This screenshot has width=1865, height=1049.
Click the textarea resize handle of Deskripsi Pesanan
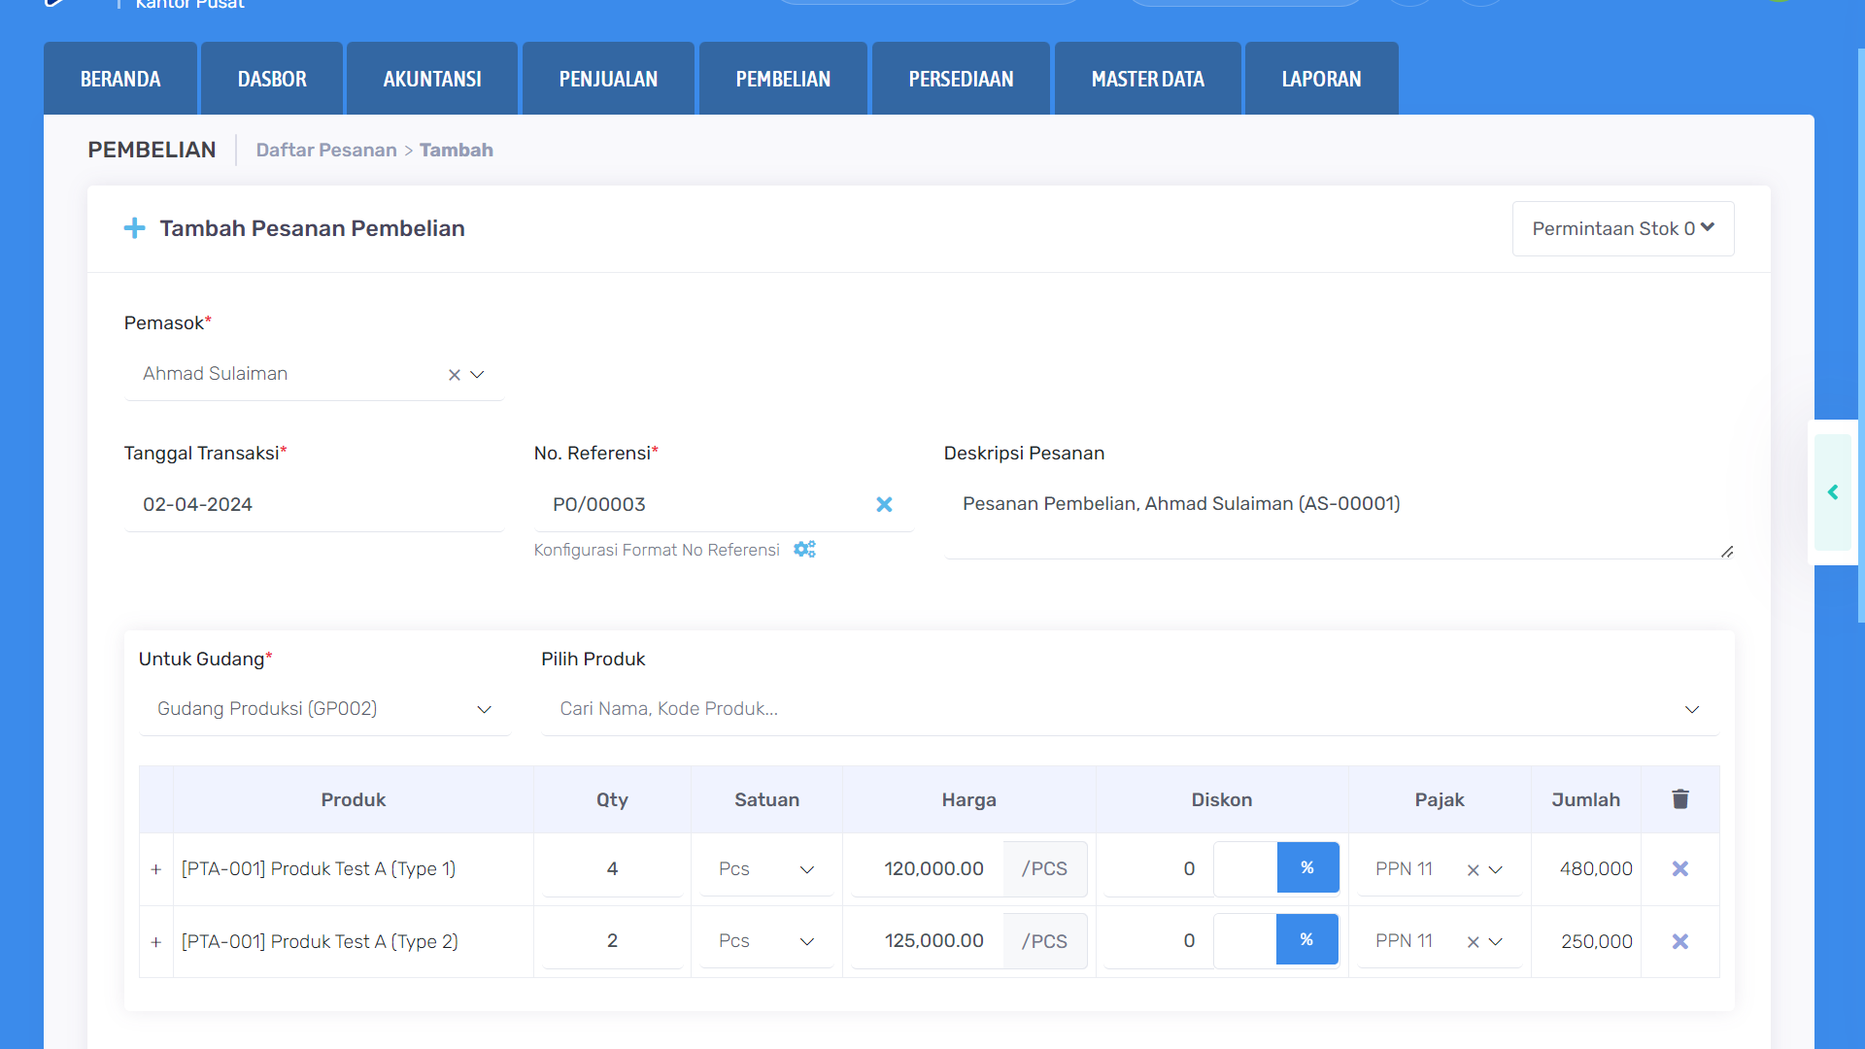[x=1727, y=552]
